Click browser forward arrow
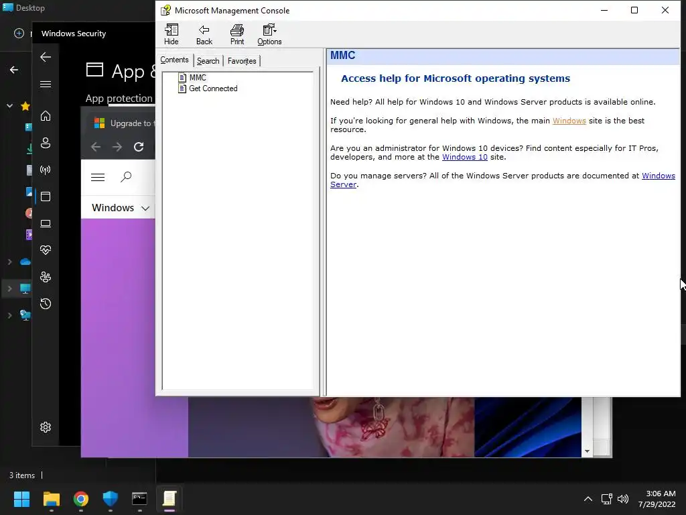The width and height of the screenshot is (686, 515). [117, 147]
